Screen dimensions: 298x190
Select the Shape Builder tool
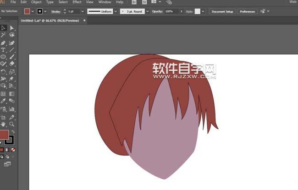point(3,86)
